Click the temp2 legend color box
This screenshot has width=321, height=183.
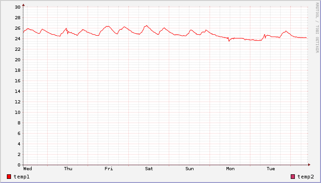click(x=293, y=177)
